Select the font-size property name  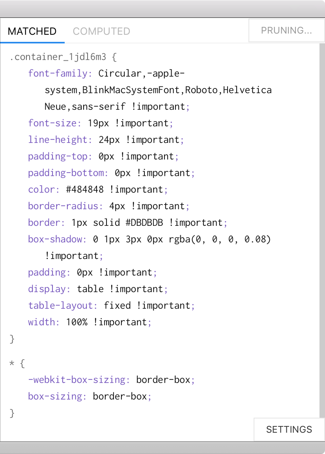click(x=52, y=123)
